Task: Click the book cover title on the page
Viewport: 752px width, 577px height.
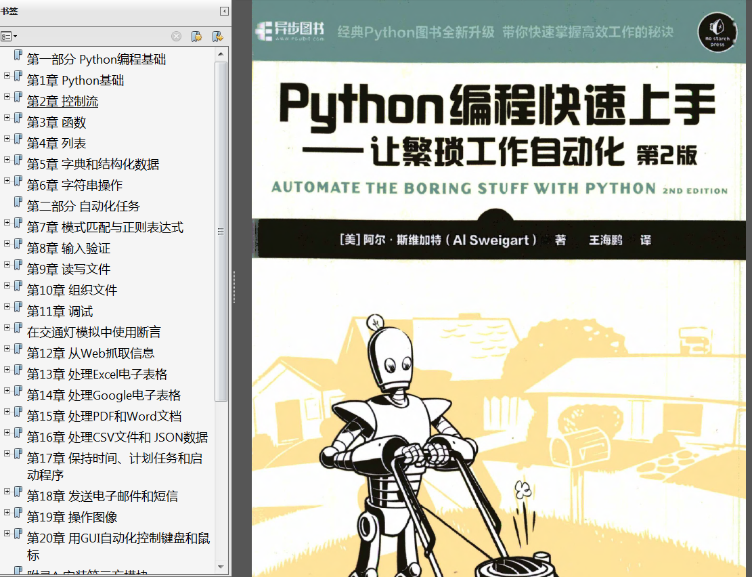Action: (x=497, y=106)
